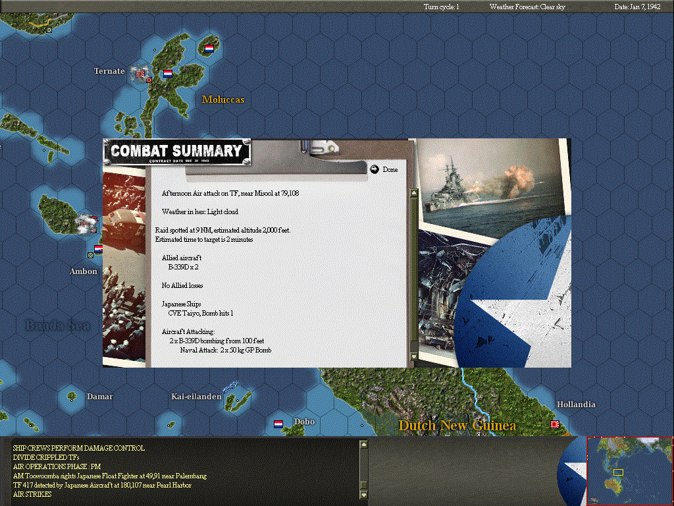674x506 pixels.
Task: Select Dutch flag base at Dobo
Action: (278, 424)
